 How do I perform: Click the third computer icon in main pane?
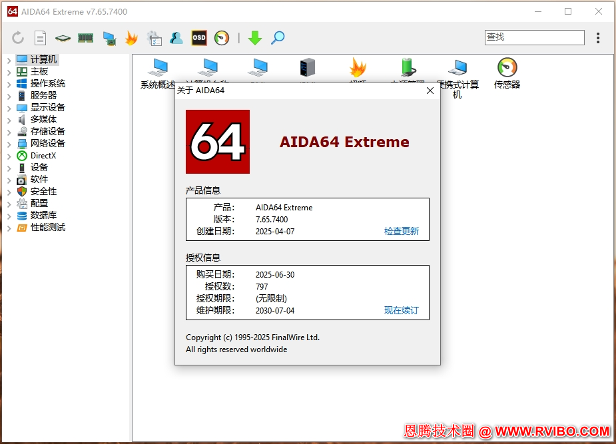(x=258, y=67)
